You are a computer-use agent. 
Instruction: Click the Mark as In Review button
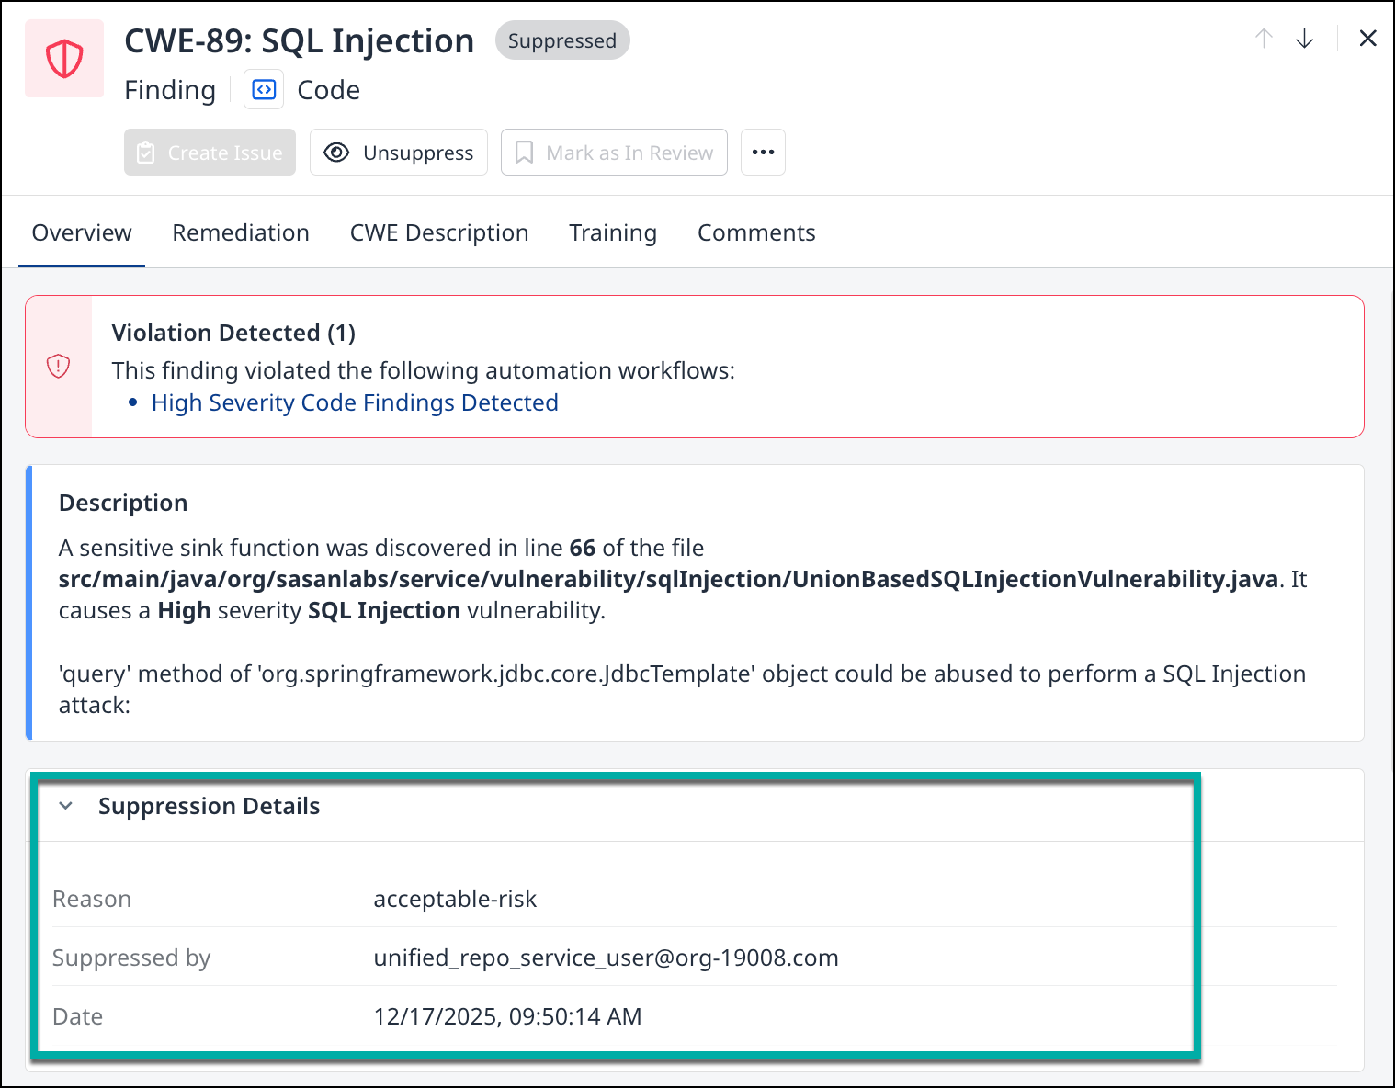[614, 153]
